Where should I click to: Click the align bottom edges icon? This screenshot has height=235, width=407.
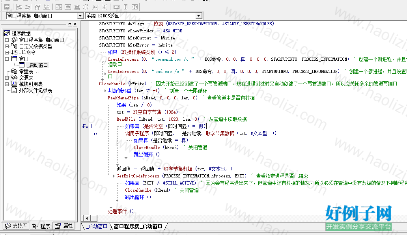pyautogui.click(x=46, y=7)
